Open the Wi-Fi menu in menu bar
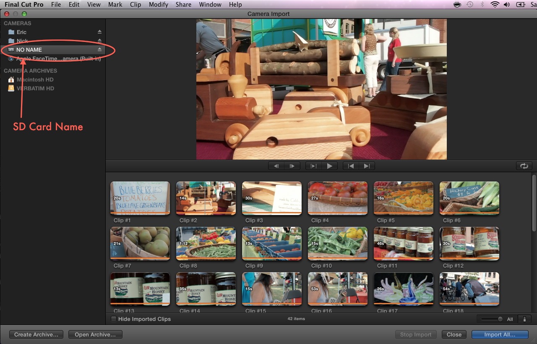This screenshot has width=537, height=344. tap(495, 4)
